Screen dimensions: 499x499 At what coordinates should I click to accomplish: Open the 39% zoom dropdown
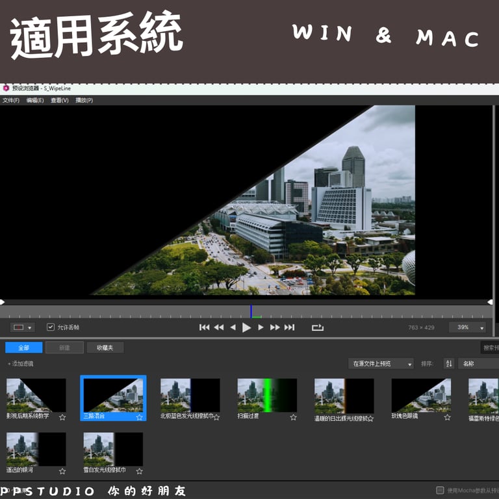click(468, 327)
